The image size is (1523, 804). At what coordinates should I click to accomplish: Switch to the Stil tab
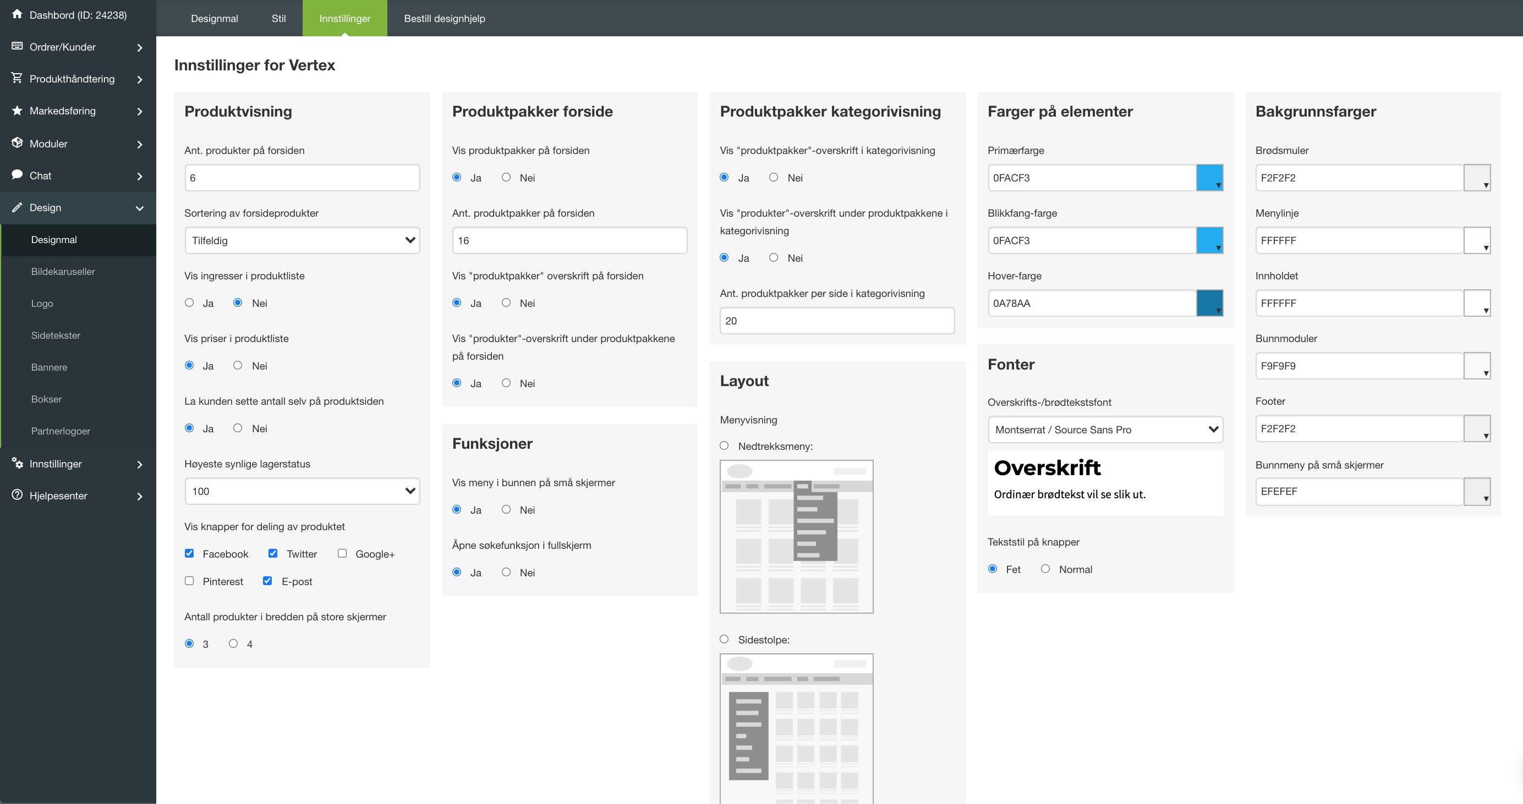[x=278, y=18]
